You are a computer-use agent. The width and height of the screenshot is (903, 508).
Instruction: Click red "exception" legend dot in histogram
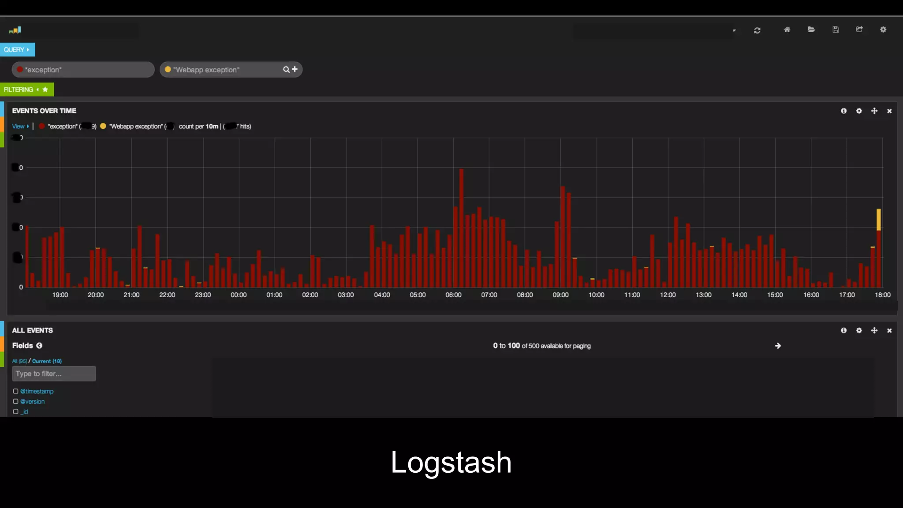point(41,126)
